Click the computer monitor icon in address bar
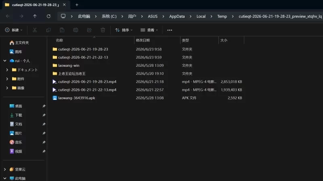 click(63, 16)
